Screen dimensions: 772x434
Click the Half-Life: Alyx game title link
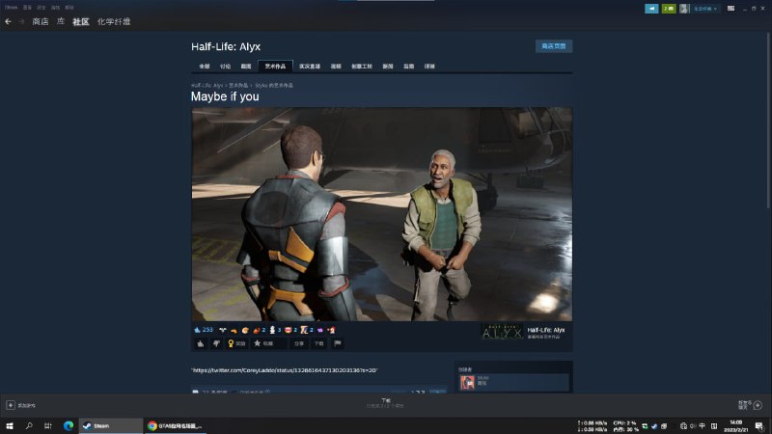click(x=546, y=330)
